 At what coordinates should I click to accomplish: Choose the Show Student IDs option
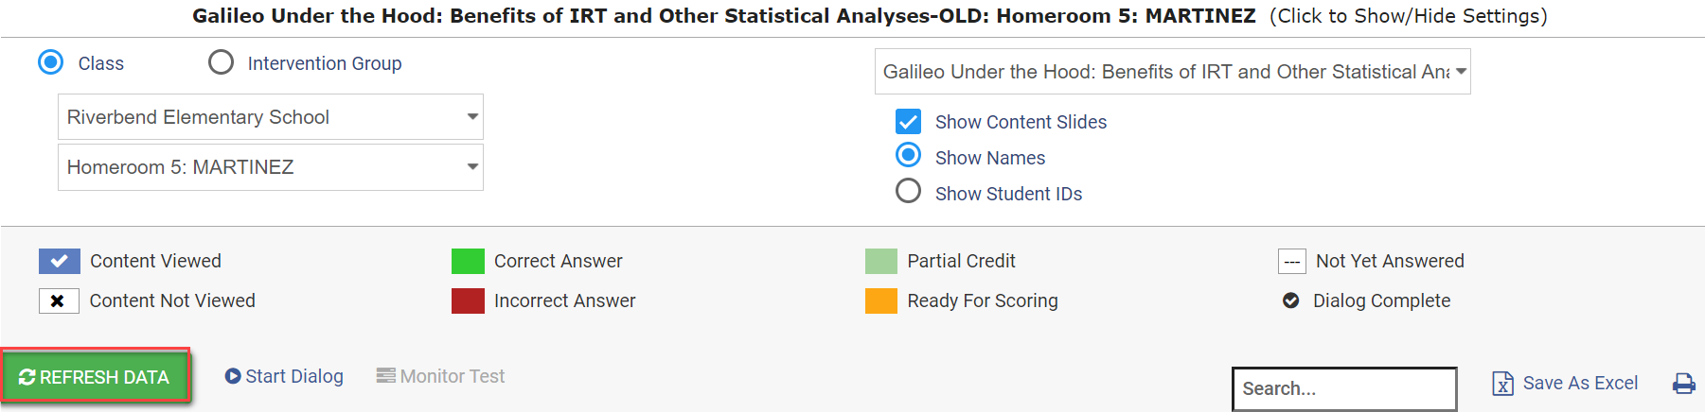pos(908,192)
